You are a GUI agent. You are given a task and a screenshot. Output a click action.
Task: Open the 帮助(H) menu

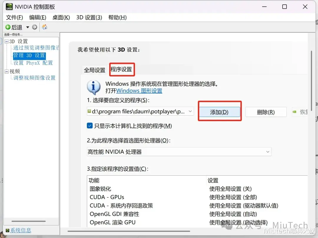pyautogui.click(x=117, y=17)
